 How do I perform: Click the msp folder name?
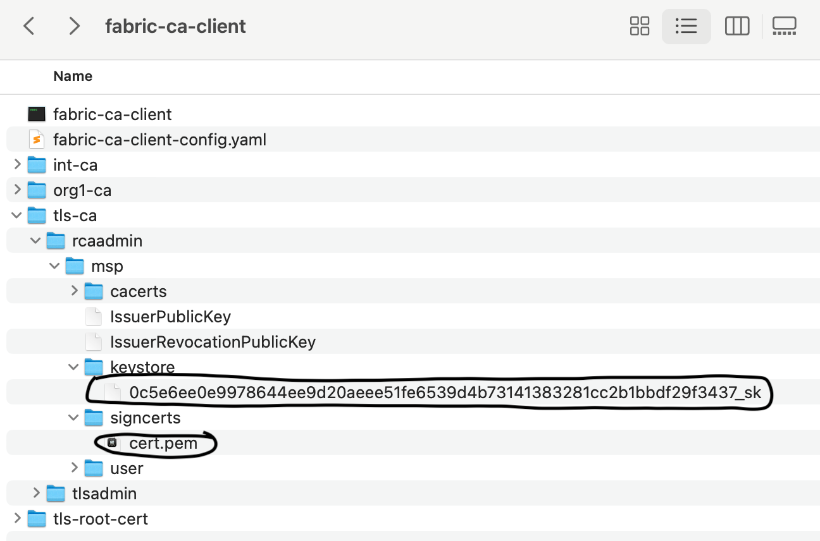pos(108,267)
